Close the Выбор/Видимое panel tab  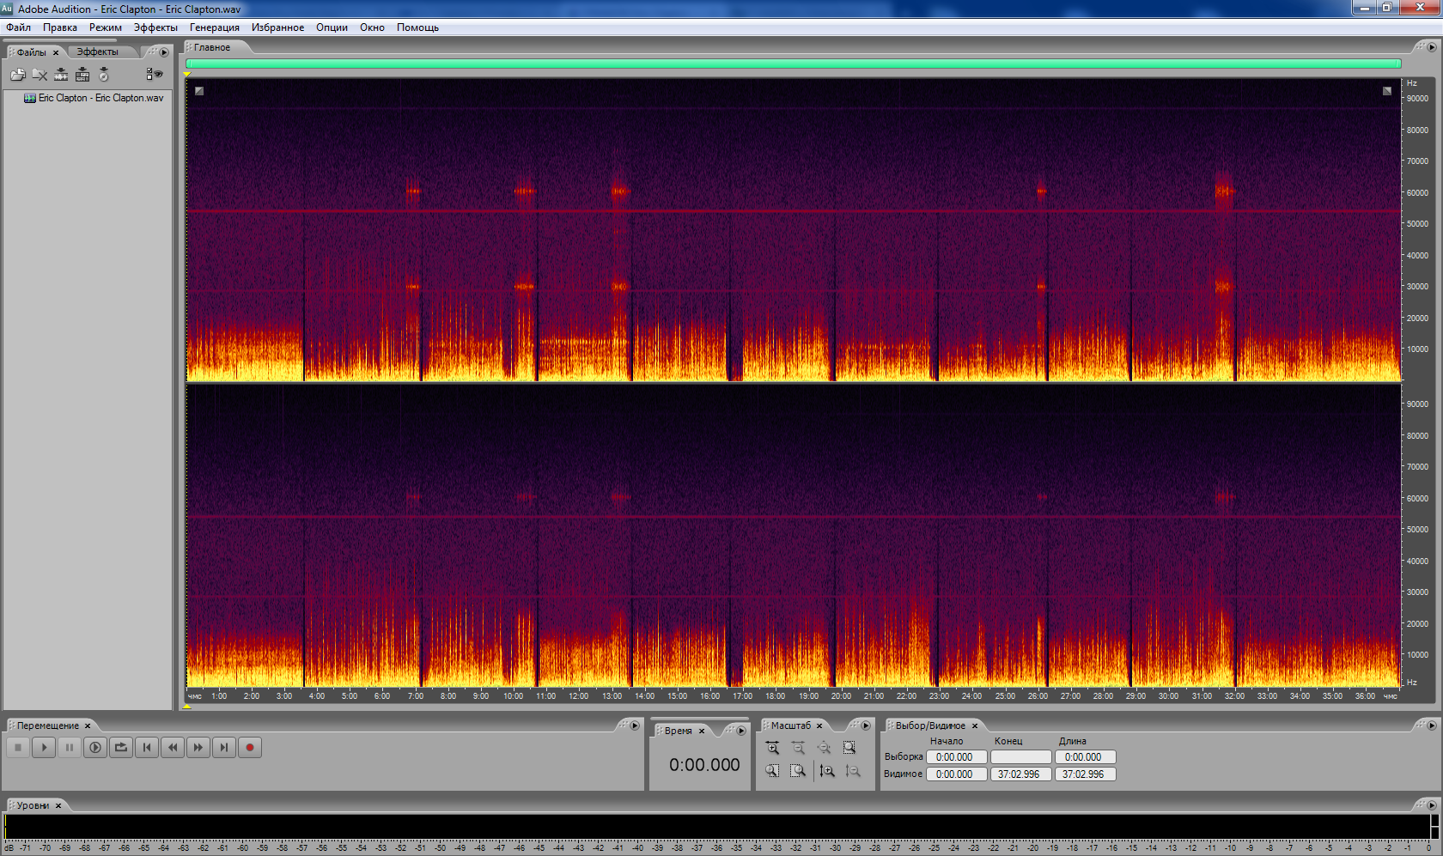tap(975, 725)
